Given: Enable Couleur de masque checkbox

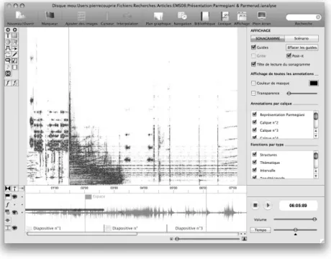Looking at the screenshot, I should [253, 83].
